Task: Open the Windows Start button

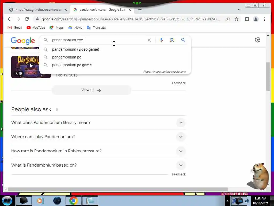Action: point(7,201)
